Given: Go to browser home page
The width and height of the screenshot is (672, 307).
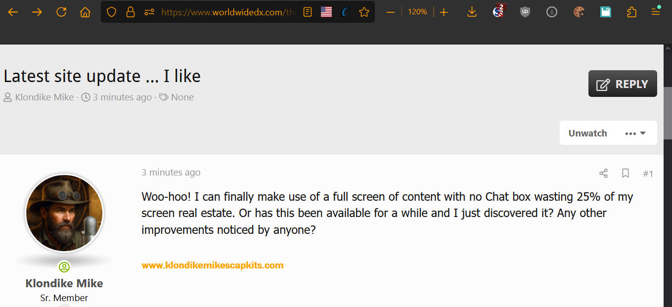Looking at the screenshot, I should (85, 12).
